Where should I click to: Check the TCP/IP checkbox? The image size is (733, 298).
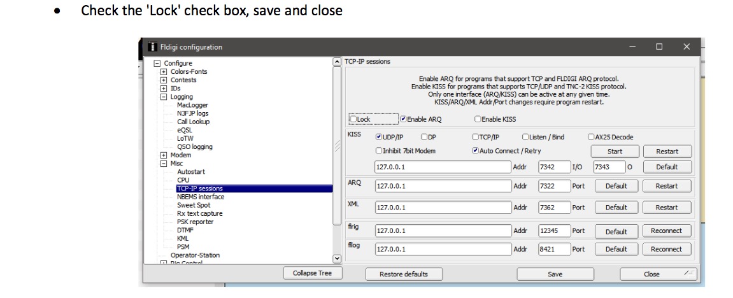476,137
